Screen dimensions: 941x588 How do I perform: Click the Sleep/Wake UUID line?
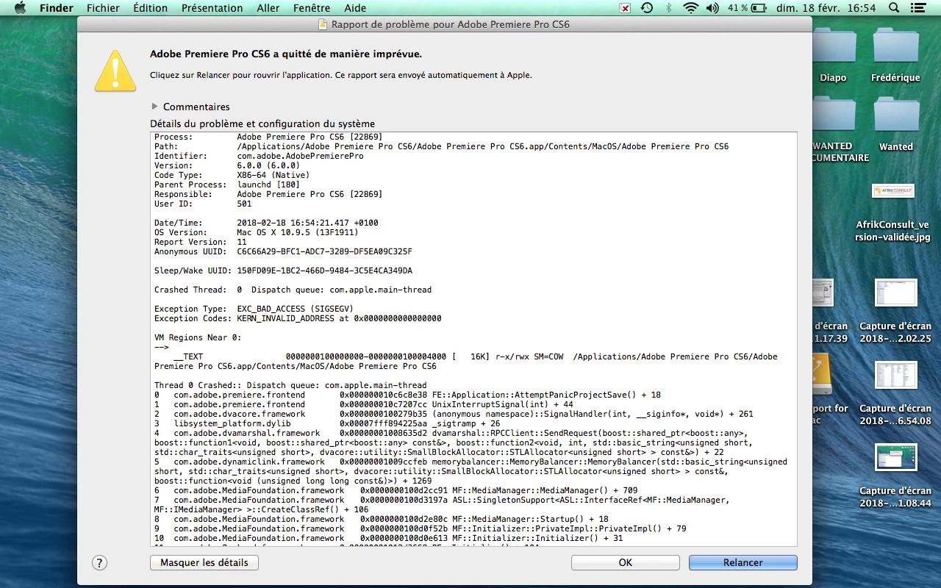[x=283, y=270]
